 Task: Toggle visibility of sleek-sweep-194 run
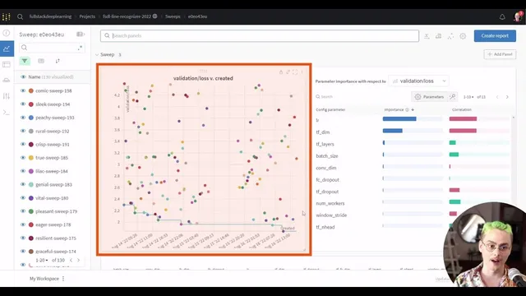(x=23, y=104)
